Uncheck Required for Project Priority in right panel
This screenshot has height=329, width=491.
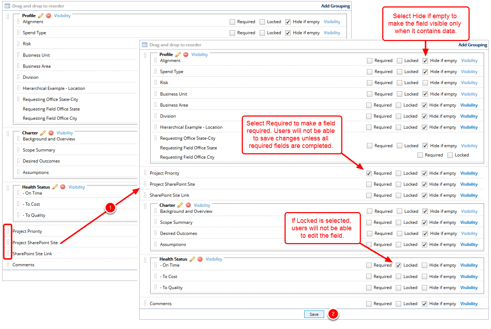(369, 173)
